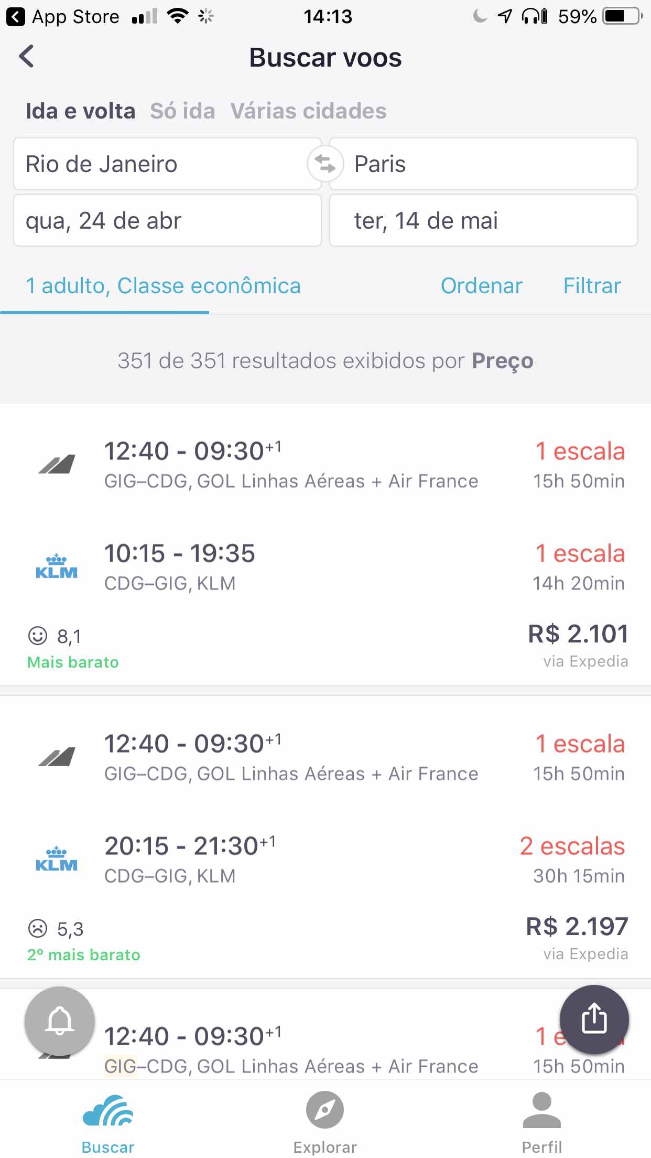Open the Ordenar sorting options

(x=481, y=286)
